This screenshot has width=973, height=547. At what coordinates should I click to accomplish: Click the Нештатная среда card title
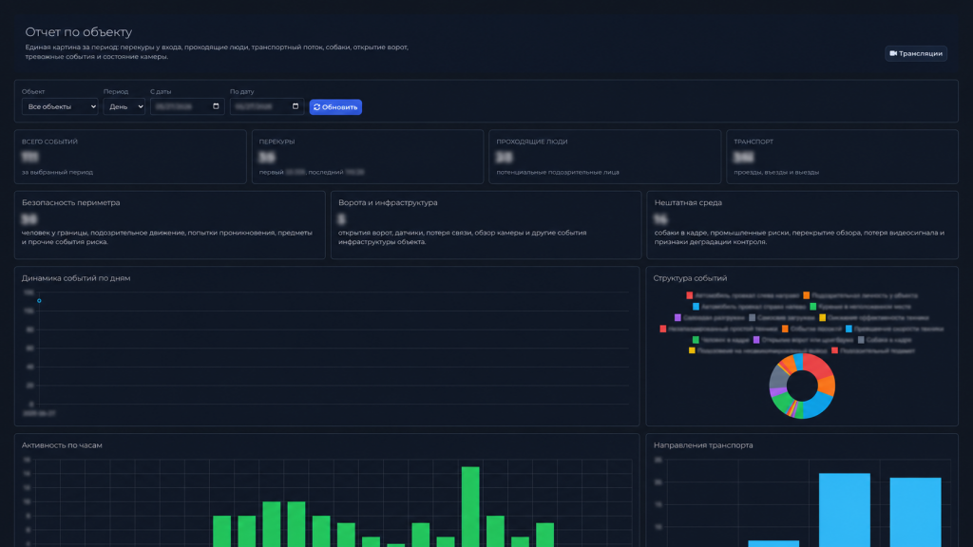coord(688,203)
